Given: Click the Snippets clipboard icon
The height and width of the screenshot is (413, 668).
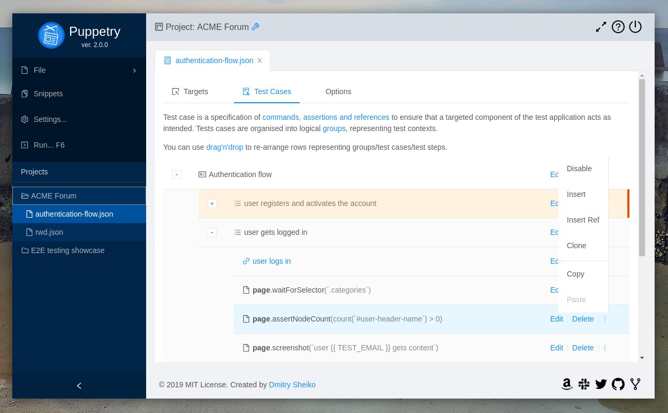Looking at the screenshot, I should point(24,94).
